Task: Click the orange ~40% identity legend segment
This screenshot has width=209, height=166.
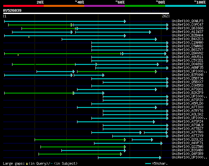Action: (64, 6)
